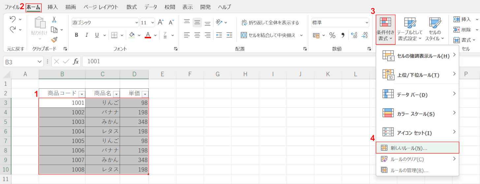Click the comma style icon
Viewport: 480px width, 184px height.
click(x=343, y=35)
